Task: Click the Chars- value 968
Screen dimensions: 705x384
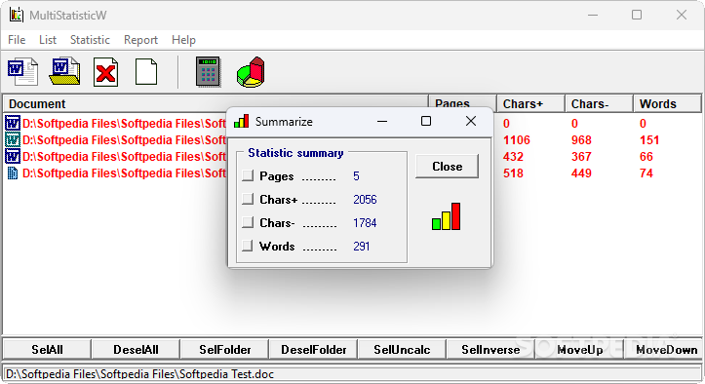Action: (581, 139)
